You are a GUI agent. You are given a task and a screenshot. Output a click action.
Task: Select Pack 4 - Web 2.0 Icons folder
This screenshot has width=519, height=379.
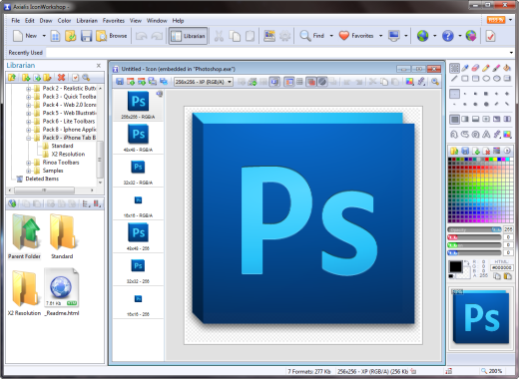pyautogui.click(x=69, y=105)
